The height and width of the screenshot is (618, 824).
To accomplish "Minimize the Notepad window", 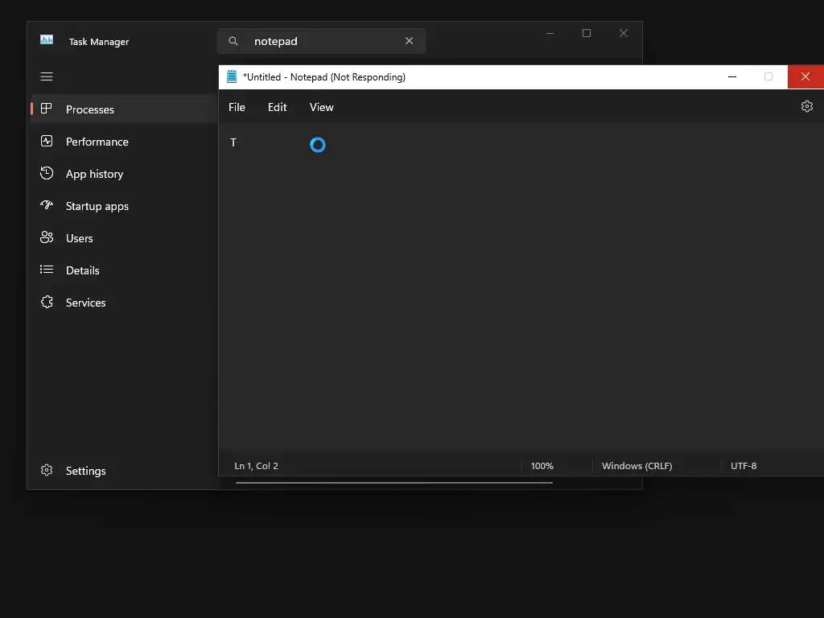I will pyautogui.click(x=732, y=76).
